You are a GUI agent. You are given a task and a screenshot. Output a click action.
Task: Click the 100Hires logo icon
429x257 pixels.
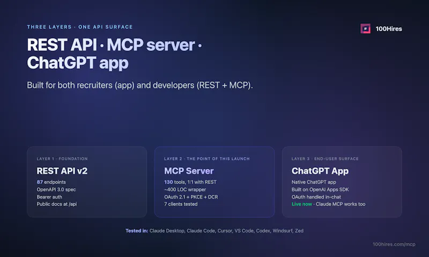(365, 28)
